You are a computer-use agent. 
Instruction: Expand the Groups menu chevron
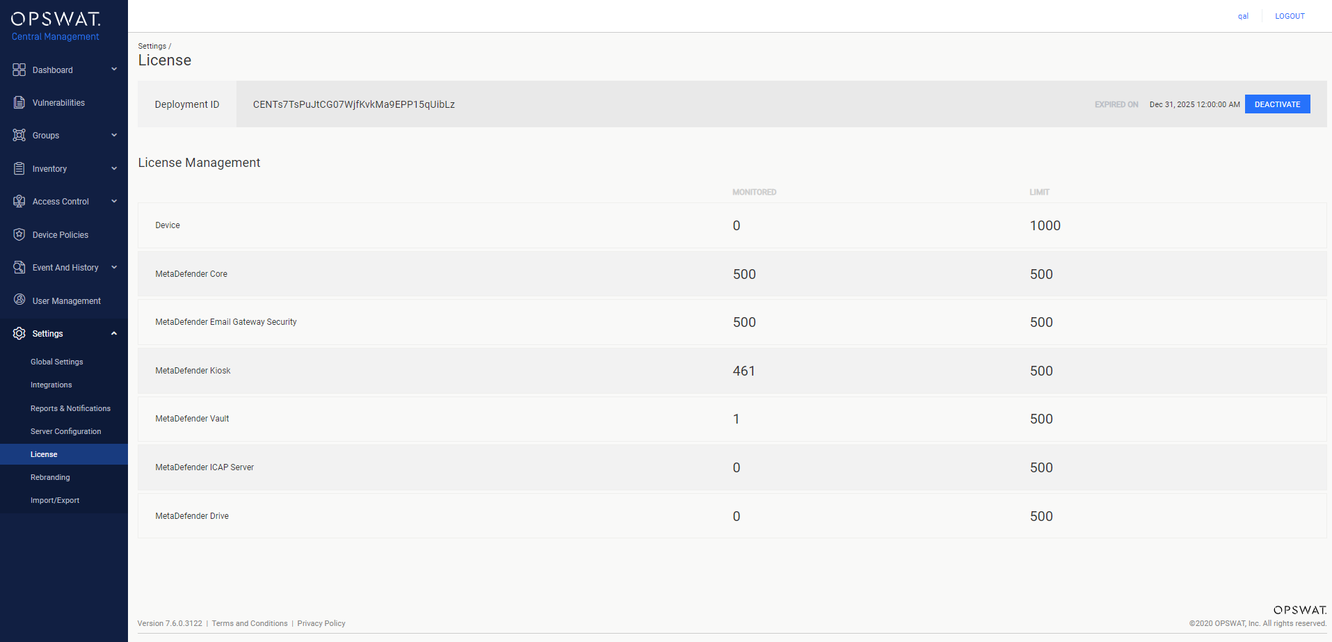(114, 135)
